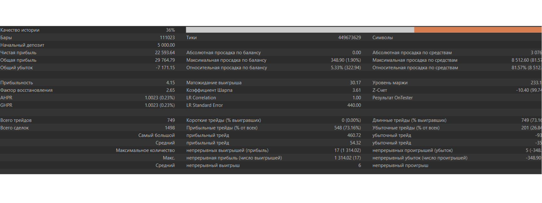
Task: Click the history quality progress bar
Action: pos(364,30)
